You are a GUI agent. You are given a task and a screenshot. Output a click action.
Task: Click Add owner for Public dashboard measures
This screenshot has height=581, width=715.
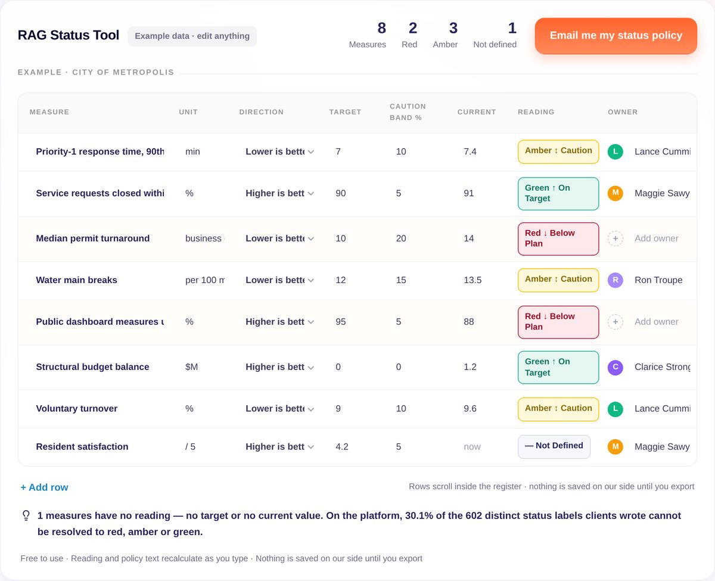657,322
